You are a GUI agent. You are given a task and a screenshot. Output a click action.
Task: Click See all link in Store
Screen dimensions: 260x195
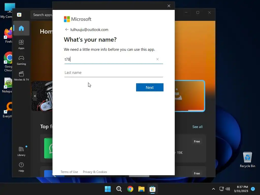click(x=197, y=127)
